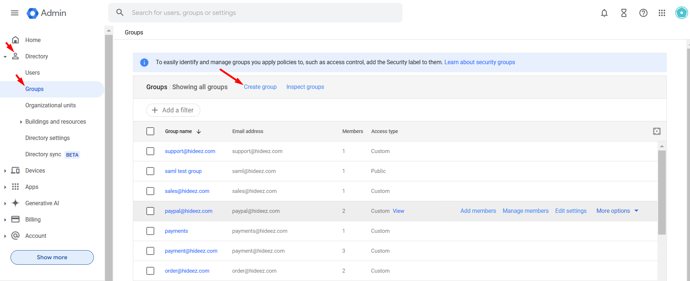Click the Google Admin logo

(46, 13)
